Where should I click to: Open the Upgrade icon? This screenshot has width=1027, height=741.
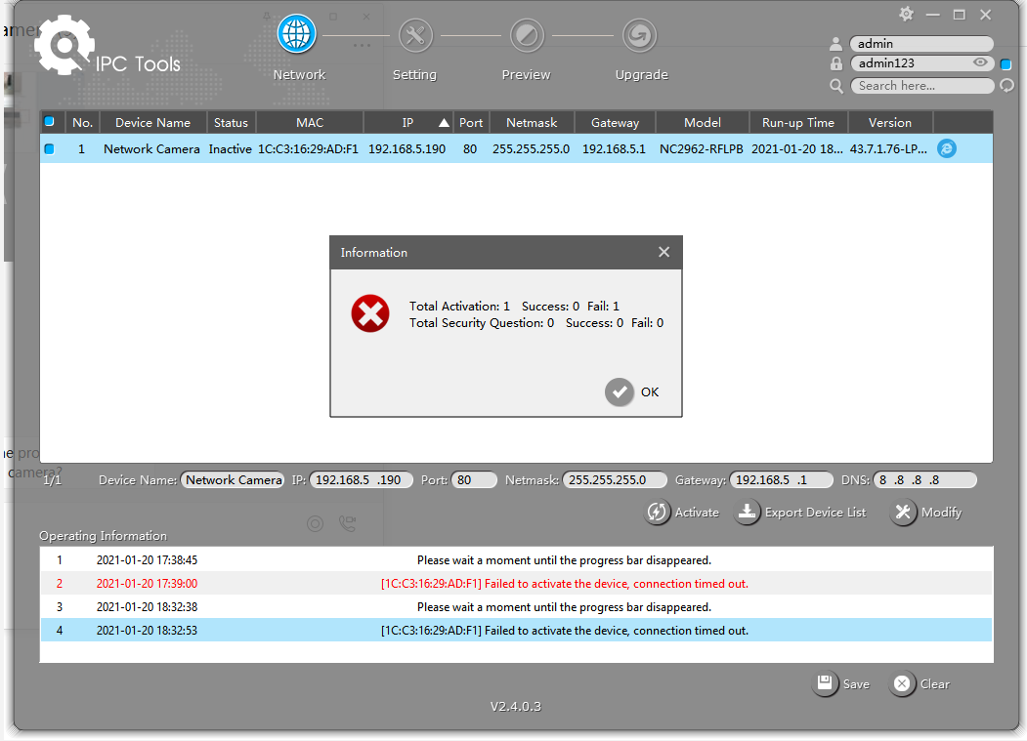pyautogui.click(x=639, y=35)
